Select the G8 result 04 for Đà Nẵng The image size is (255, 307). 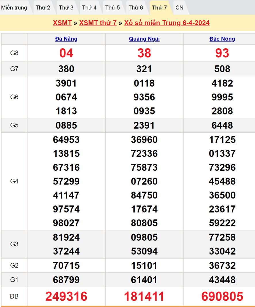click(66, 53)
